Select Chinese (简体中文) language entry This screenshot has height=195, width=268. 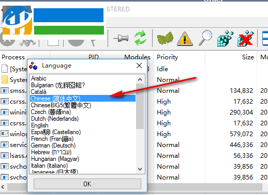point(83,99)
